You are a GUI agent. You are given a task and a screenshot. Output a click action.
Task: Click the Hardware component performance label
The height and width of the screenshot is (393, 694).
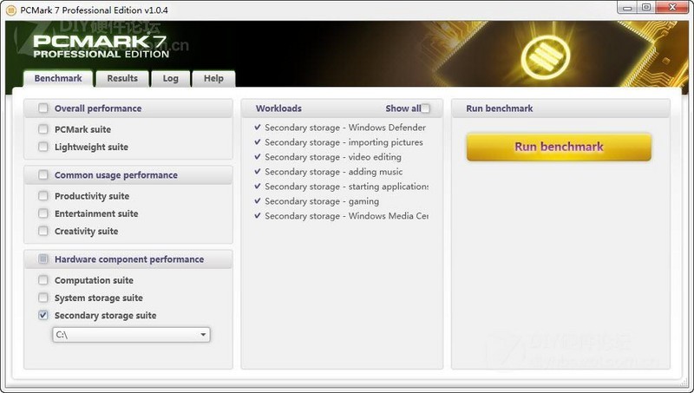click(129, 259)
